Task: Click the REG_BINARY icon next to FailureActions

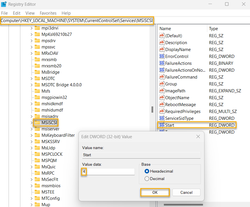Action: (x=162, y=63)
